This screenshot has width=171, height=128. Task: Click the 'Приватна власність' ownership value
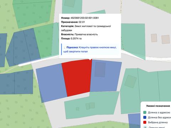(x=86, y=34)
